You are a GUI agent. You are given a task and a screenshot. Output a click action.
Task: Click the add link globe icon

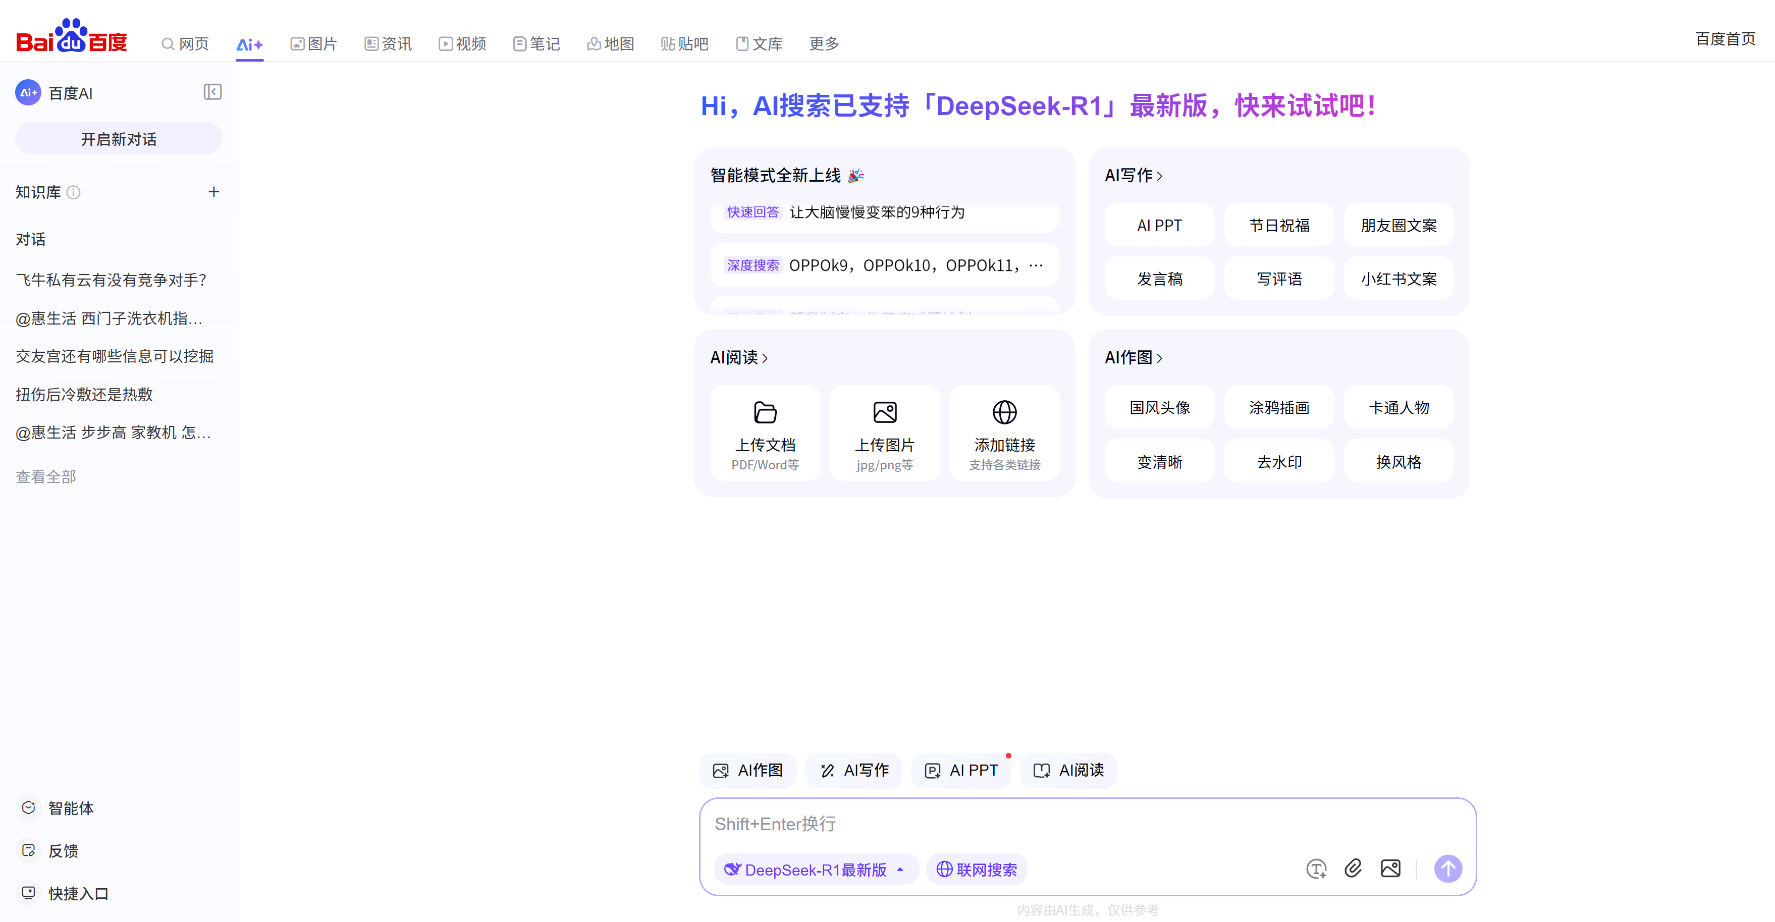pyautogui.click(x=1004, y=412)
